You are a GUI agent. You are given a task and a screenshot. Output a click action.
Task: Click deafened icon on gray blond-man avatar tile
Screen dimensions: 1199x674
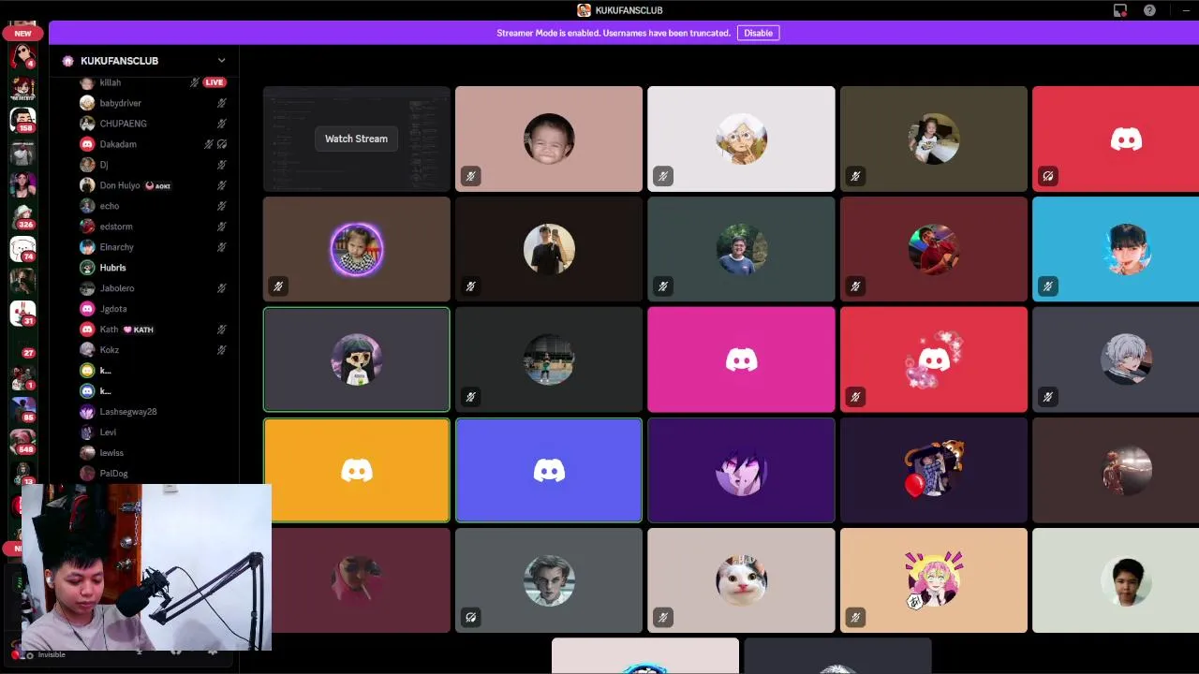470,618
